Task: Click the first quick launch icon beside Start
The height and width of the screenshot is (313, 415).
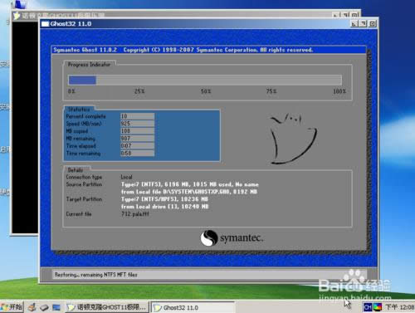Action: pos(32,307)
